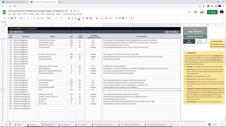Click the spreadsheet title to rename
Screen dimensions: 226x127
click(x=38, y=11)
